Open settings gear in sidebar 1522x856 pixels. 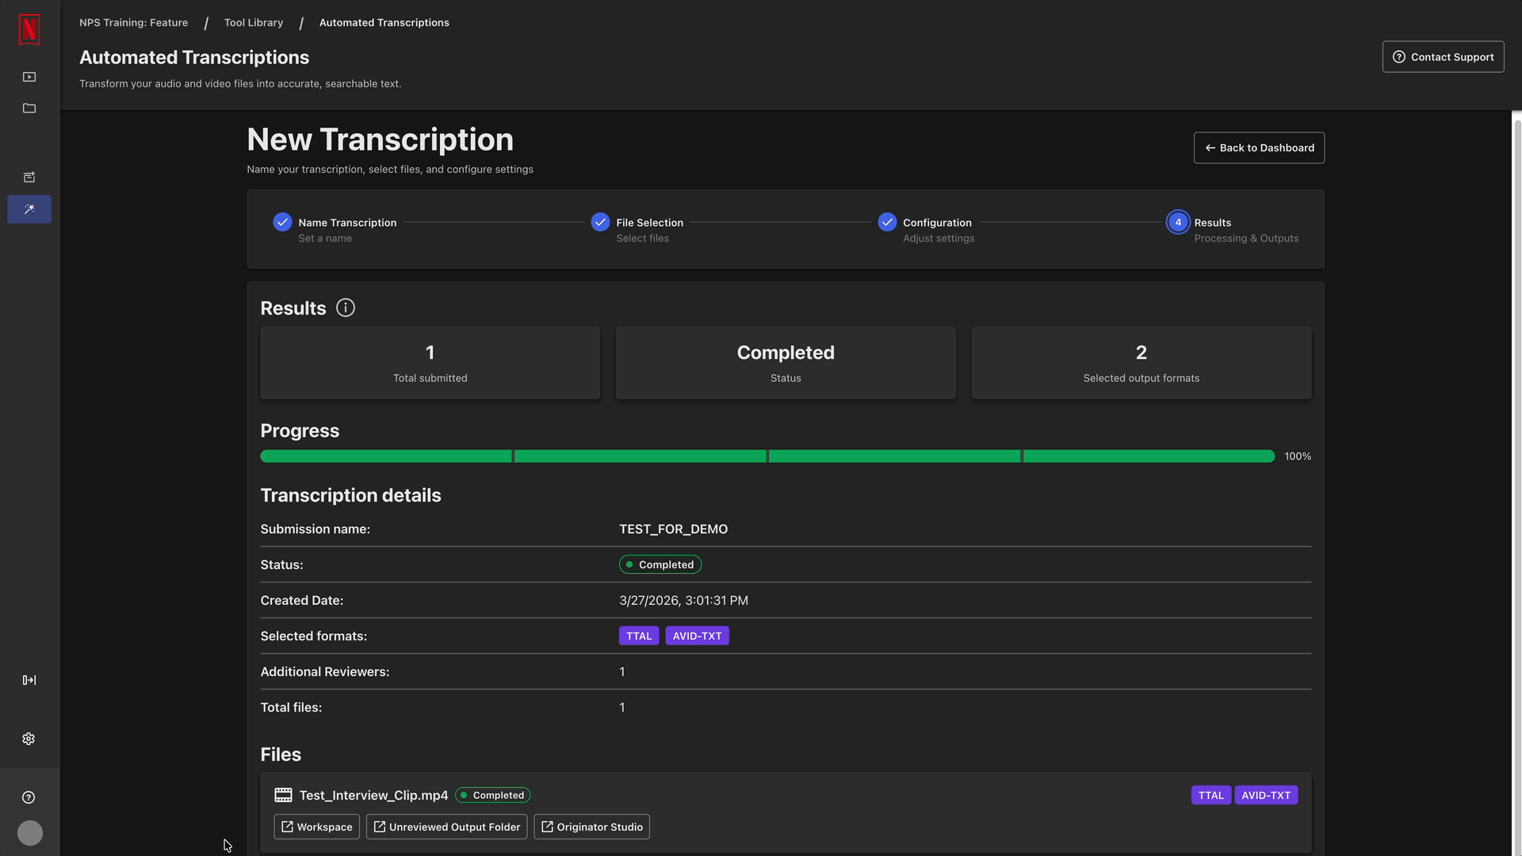click(x=29, y=739)
